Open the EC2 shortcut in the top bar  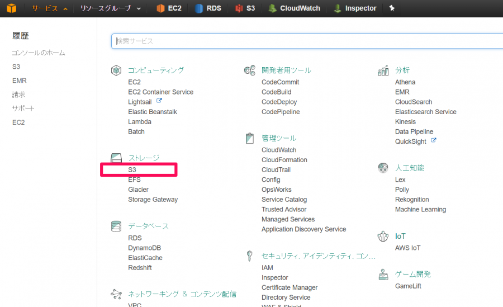(x=169, y=8)
